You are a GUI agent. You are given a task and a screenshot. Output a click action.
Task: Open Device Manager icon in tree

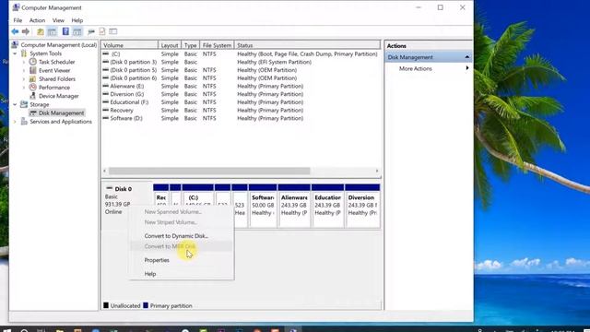click(33, 96)
